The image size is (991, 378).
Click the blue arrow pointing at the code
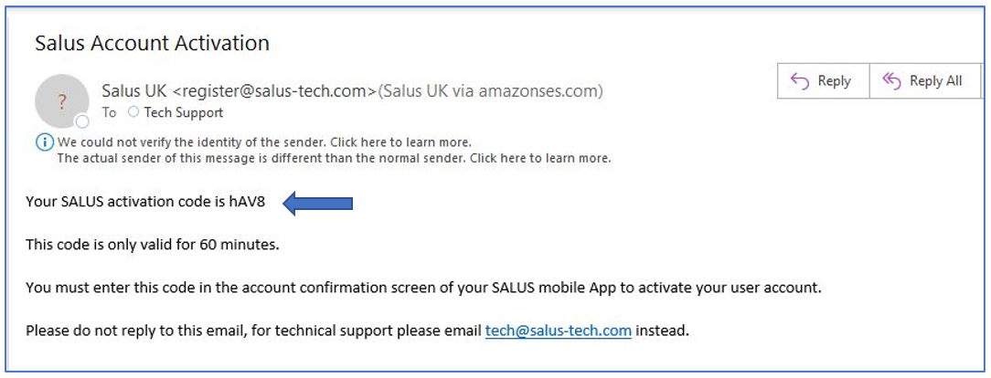pyautogui.click(x=317, y=204)
